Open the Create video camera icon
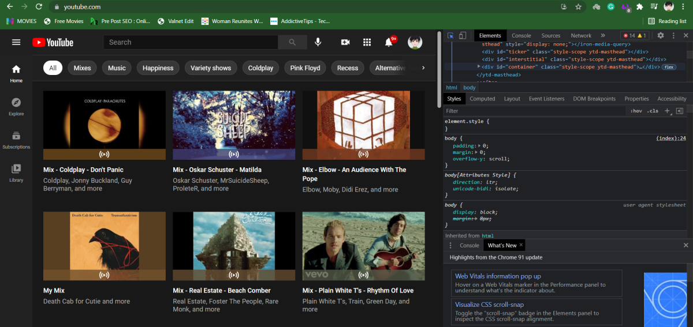 pyautogui.click(x=345, y=42)
